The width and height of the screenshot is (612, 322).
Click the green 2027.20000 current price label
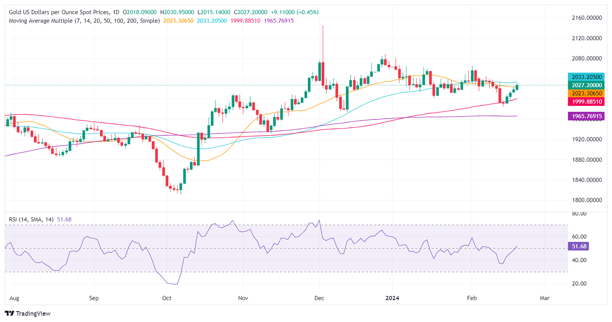click(x=586, y=85)
